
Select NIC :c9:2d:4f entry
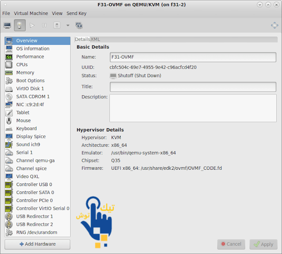click(38, 105)
